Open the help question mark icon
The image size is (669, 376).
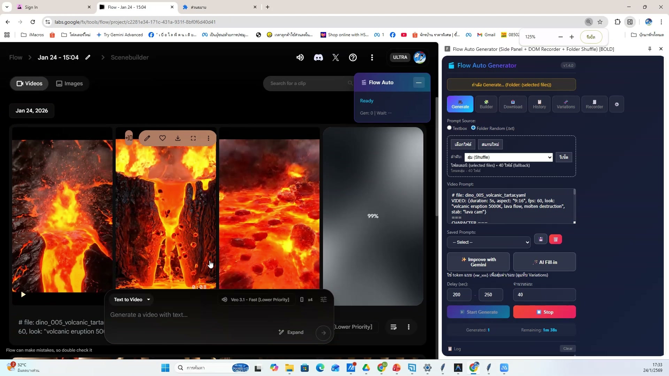[353, 57]
